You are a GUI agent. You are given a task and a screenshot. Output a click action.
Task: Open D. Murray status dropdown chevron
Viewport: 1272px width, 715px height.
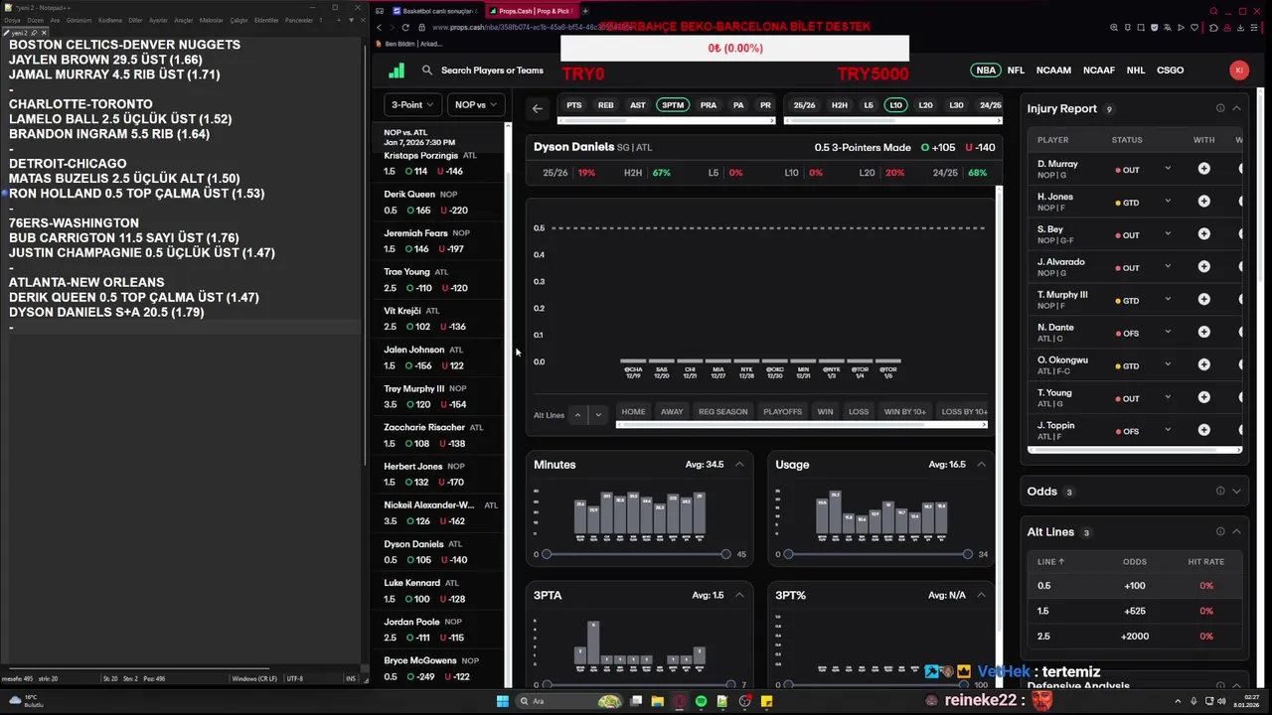click(x=1168, y=169)
